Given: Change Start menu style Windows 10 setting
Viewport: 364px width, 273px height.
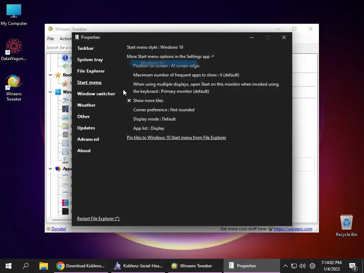Looking at the screenshot, I should pyautogui.click(x=155, y=47).
